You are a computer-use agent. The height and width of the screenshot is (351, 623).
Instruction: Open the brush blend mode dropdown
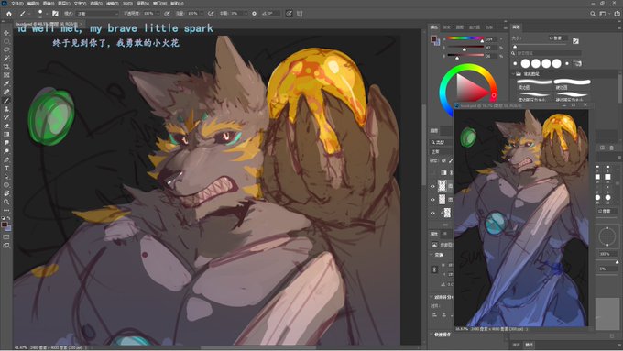(x=98, y=14)
